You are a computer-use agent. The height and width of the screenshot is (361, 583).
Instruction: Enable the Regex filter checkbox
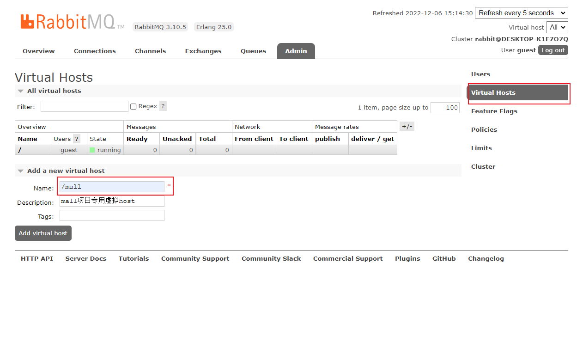pos(134,107)
